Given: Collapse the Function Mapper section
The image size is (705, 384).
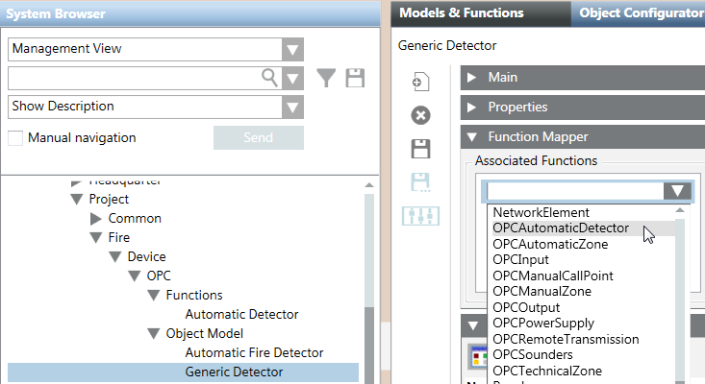Looking at the screenshot, I should click(x=470, y=136).
